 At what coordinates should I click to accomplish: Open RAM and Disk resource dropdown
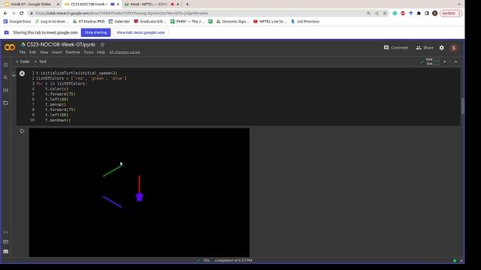(444, 61)
